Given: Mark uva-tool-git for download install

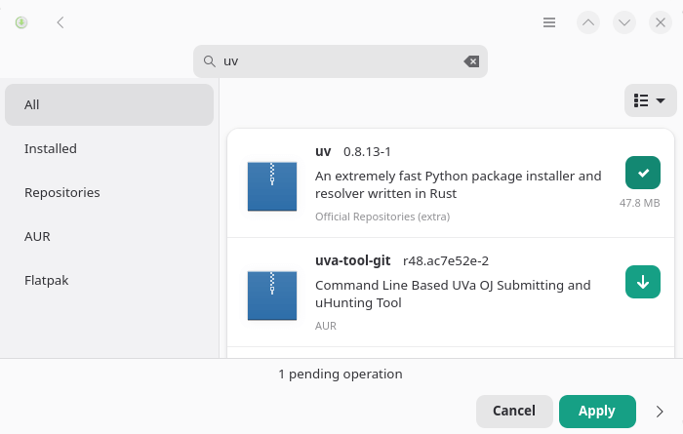Looking at the screenshot, I should [x=642, y=283].
